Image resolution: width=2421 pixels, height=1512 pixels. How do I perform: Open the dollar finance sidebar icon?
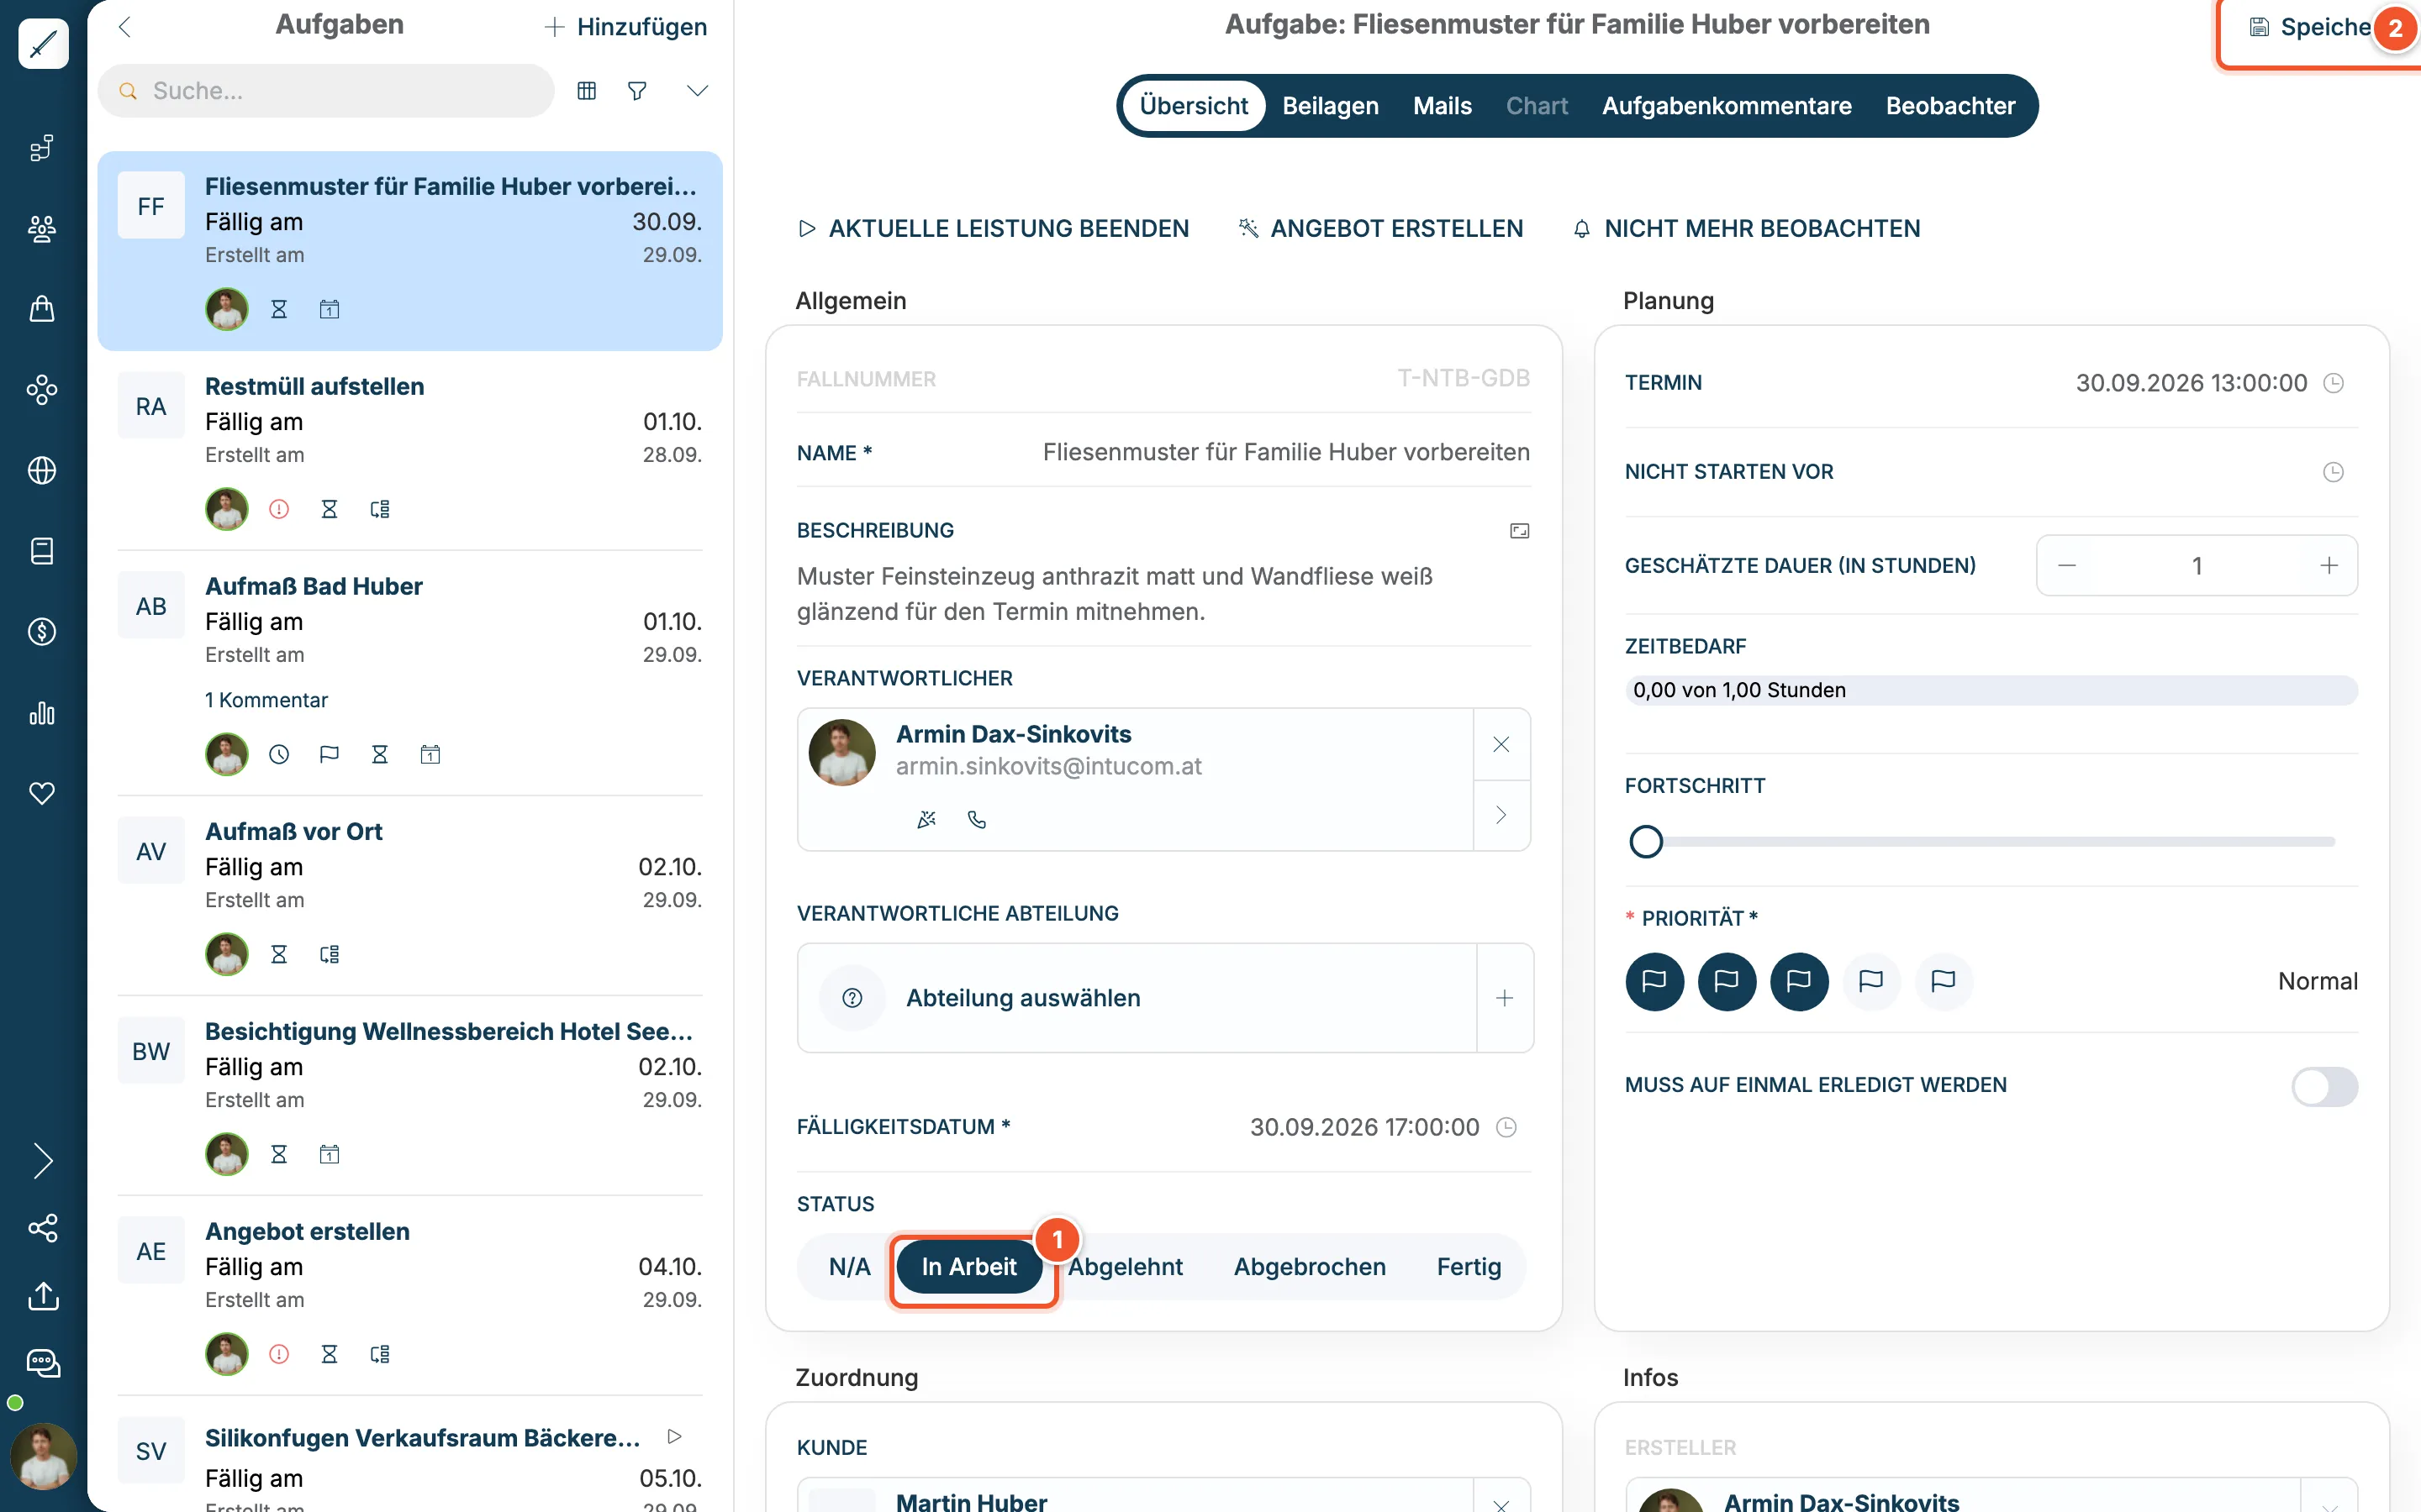[42, 632]
